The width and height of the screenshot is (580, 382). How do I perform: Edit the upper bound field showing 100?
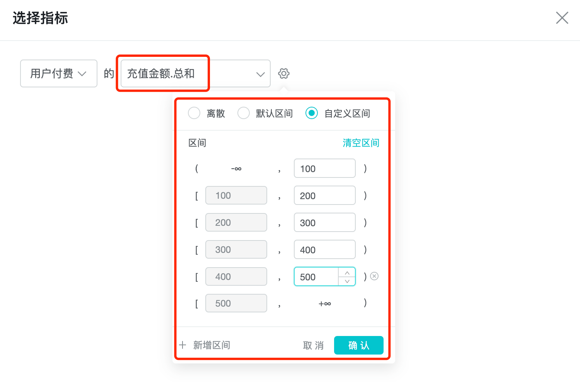tap(324, 169)
